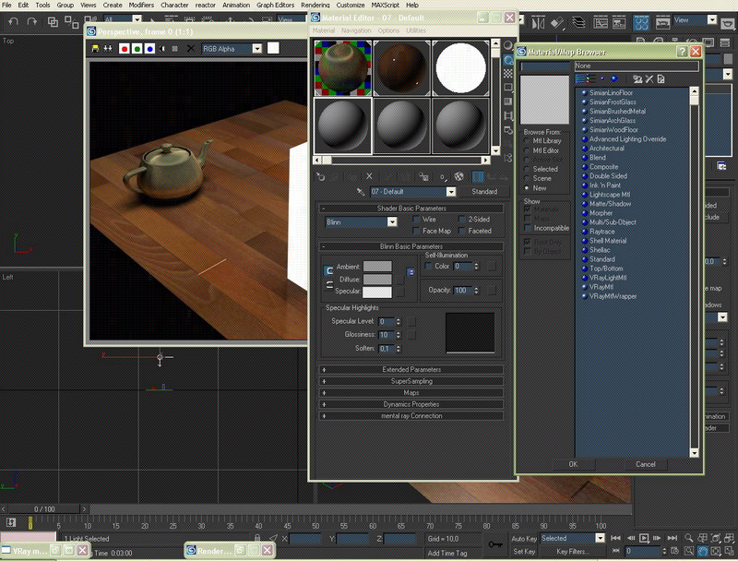Click OK in Material/Map Browser
The image size is (738, 561).
[573, 464]
